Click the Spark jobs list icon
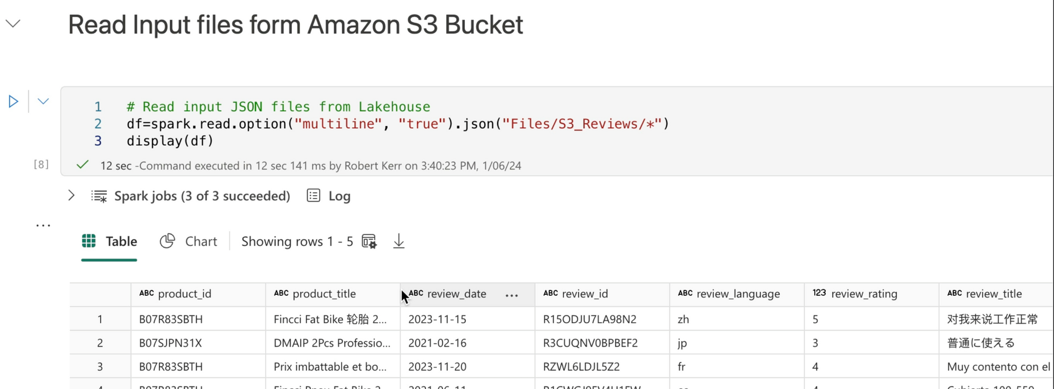This screenshot has width=1054, height=389. point(99,196)
